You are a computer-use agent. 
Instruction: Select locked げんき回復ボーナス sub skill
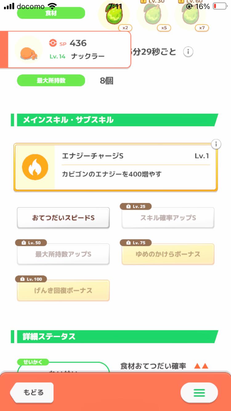pos(63,291)
